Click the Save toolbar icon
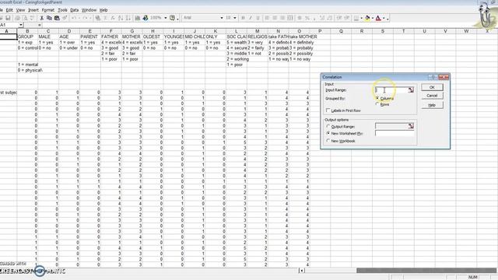498x280 pixels. click(x=8, y=18)
